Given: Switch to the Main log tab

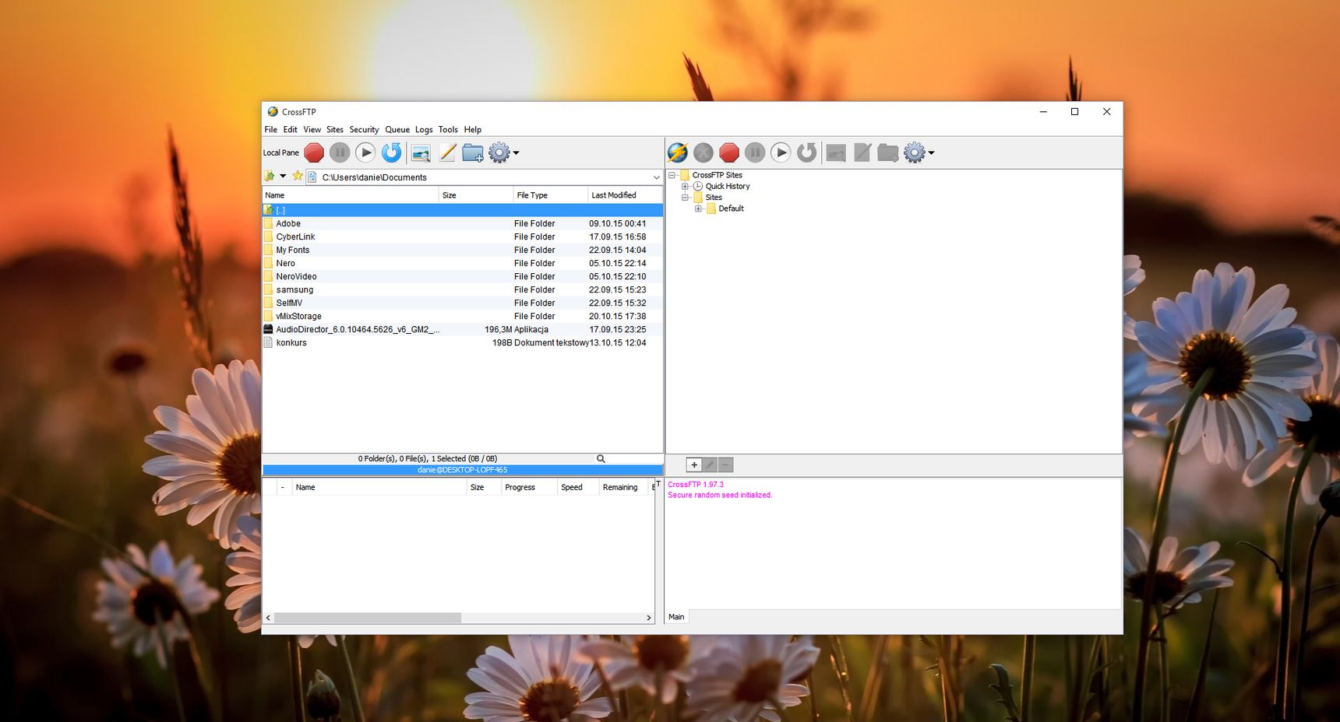Looking at the screenshot, I should 676,617.
